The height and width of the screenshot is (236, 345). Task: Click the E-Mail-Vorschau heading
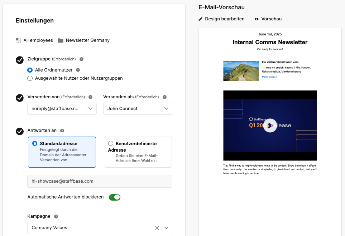(x=221, y=8)
